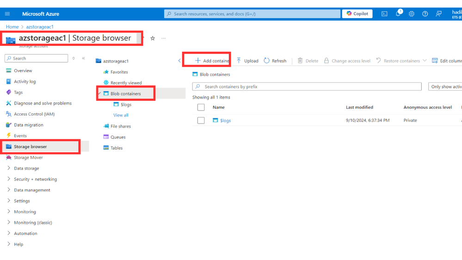Click the View all link

point(121,115)
